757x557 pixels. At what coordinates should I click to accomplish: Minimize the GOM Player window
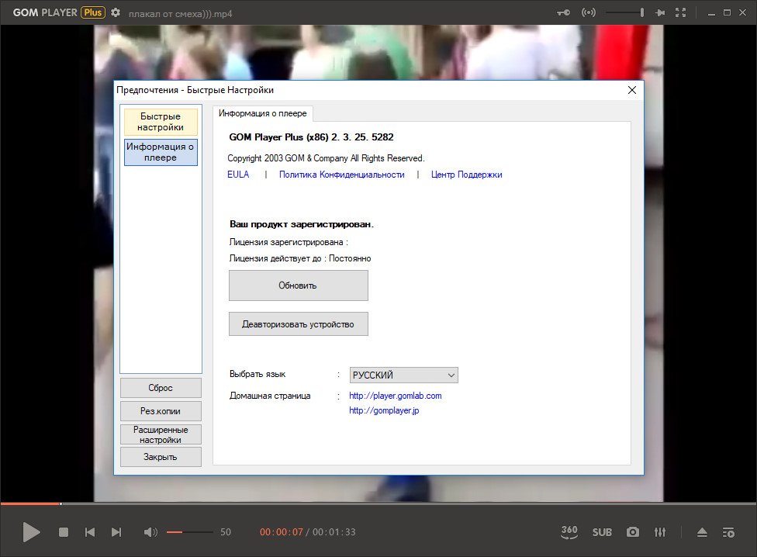coord(711,13)
